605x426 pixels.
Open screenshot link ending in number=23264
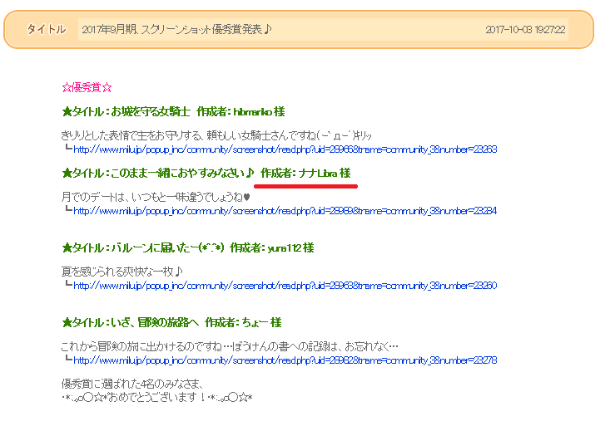[285, 211]
